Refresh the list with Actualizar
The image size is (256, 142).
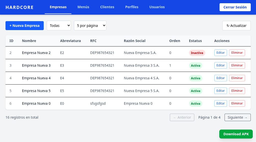pyautogui.click(x=237, y=26)
